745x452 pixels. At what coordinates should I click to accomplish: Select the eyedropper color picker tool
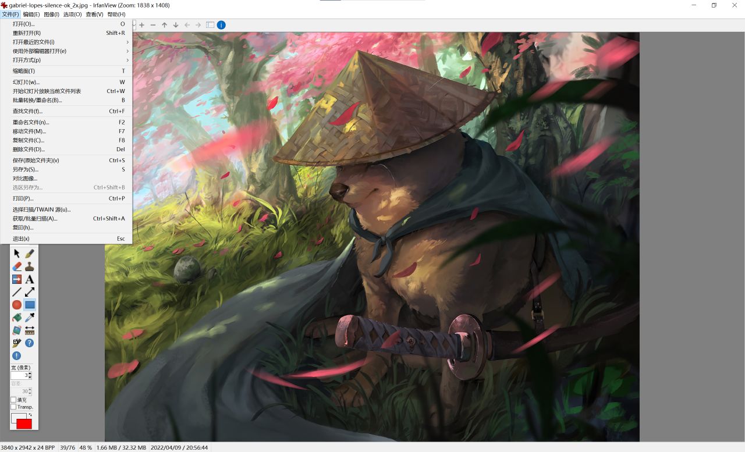30,318
